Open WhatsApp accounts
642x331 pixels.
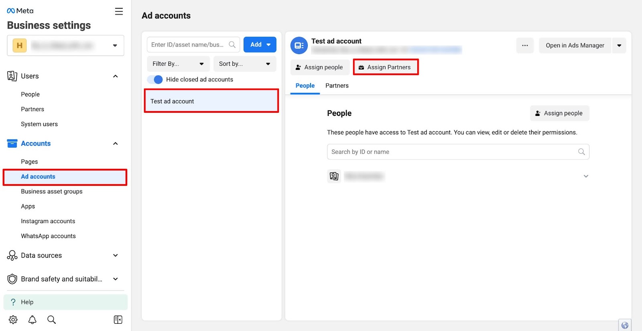coord(49,236)
